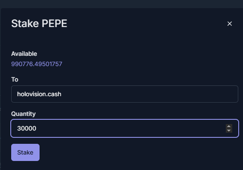The height and width of the screenshot is (170, 243).
Task: Dismiss the modal using the X icon
Action: click(230, 24)
